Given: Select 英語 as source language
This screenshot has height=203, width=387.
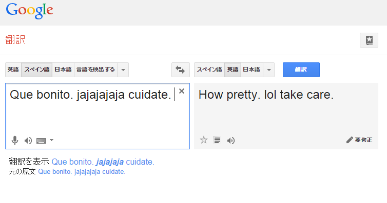Looking at the screenshot, I should 13,70.
